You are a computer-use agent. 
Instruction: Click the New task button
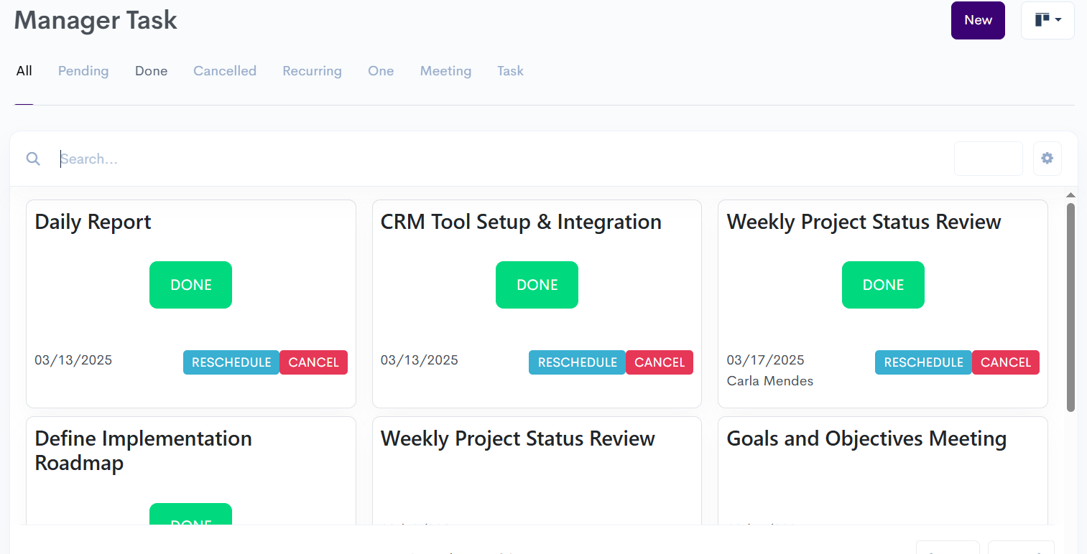click(977, 20)
